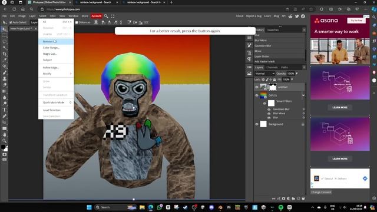Toggle Gaussian Blur filter visibility
Viewport: 377px width, 212px height.
(x=269, y=110)
